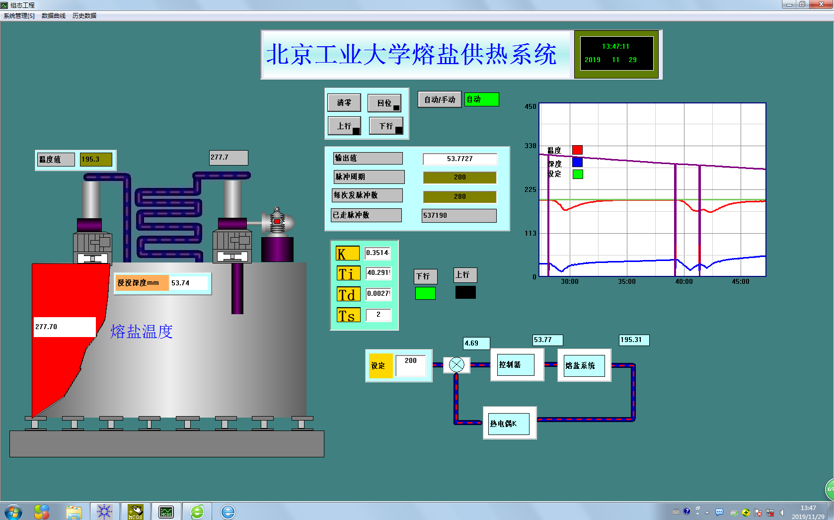834x520 pixels.
Task: Click the yellow 设定 label block
Action: 381,366
